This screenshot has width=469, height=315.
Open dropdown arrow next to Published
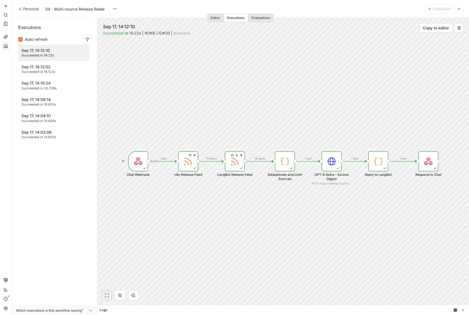tap(459, 9)
